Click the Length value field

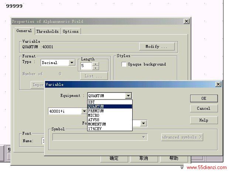pyautogui.click(x=86, y=66)
